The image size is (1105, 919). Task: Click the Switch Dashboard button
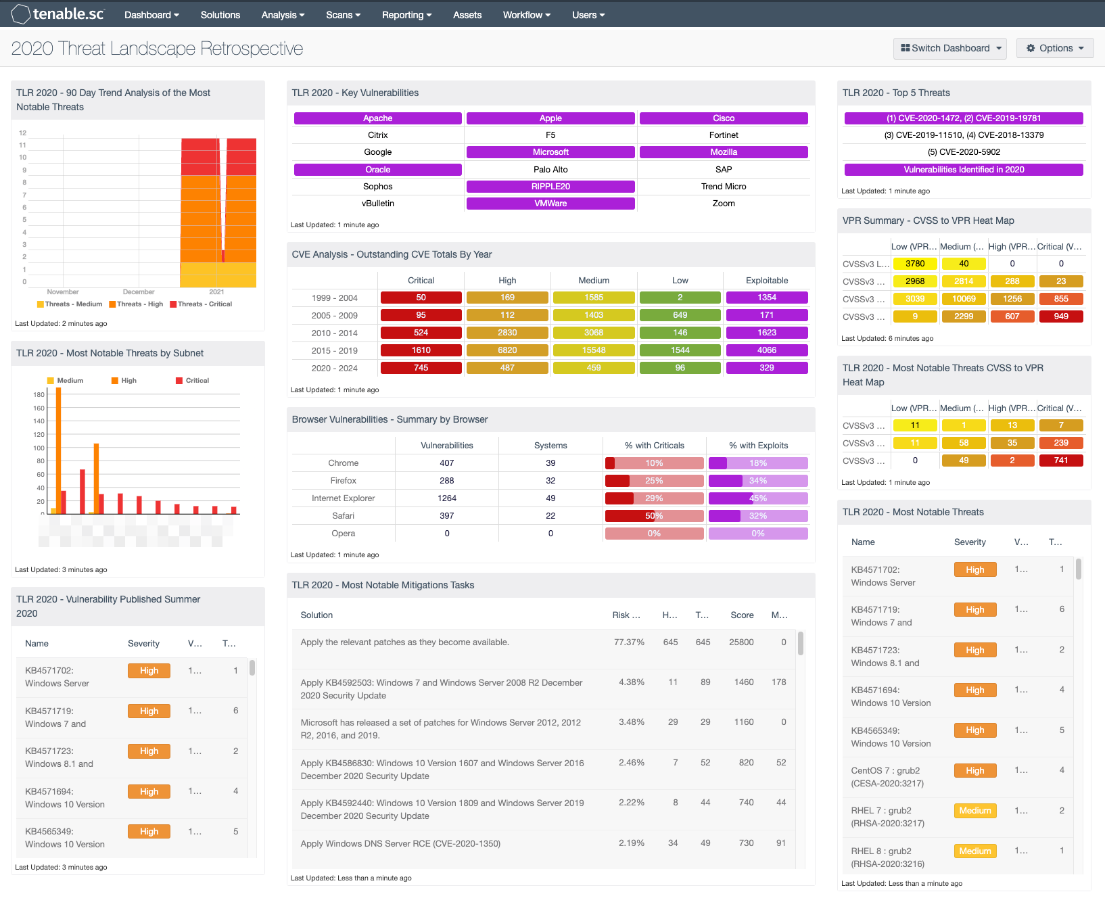(x=950, y=48)
